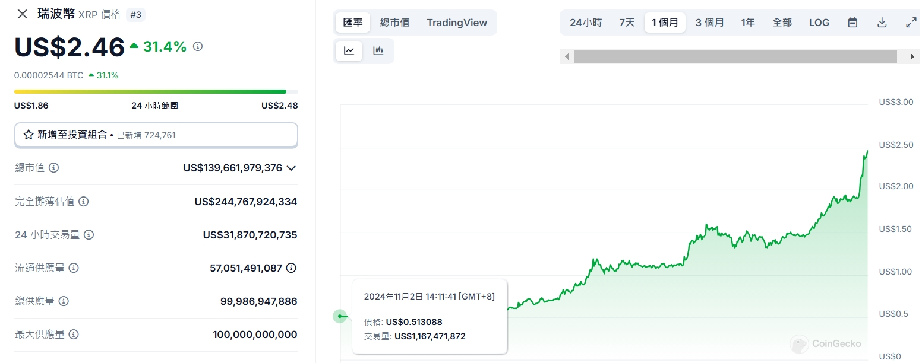Choose 1年 time range
The height and width of the screenshot is (363, 922).
click(748, 23)
